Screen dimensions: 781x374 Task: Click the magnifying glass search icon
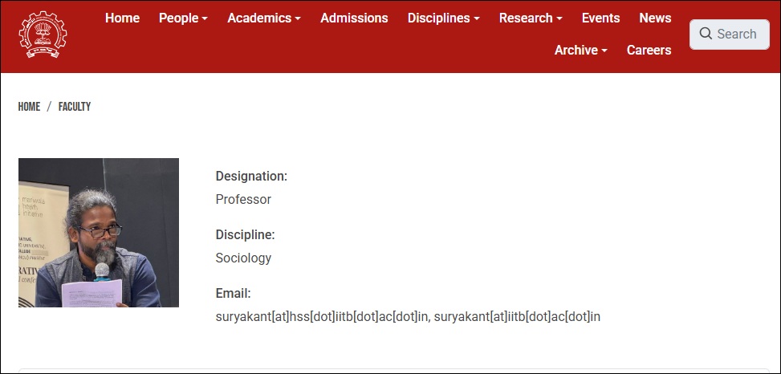(706, 34)
